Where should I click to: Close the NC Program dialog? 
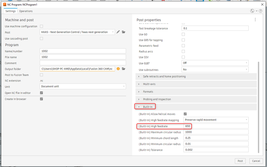coord(262,5)
